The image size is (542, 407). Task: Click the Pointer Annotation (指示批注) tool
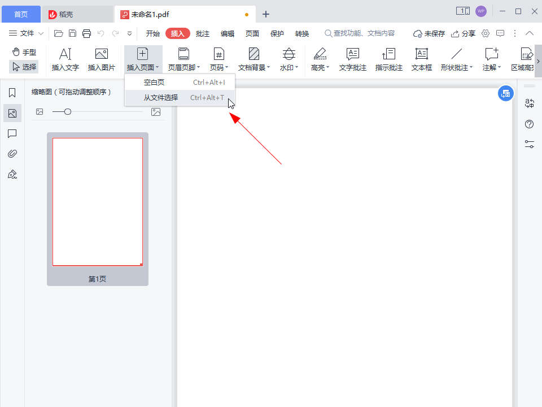[x=389, y=59]
